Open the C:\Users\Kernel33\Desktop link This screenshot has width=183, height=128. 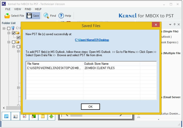[x=92, y=40]
